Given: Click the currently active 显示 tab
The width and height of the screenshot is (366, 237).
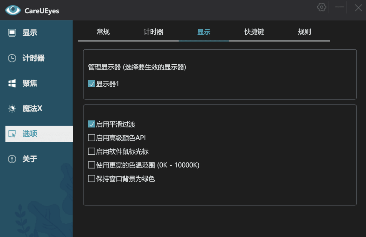Looking at the screenshot, I should 204,32.
